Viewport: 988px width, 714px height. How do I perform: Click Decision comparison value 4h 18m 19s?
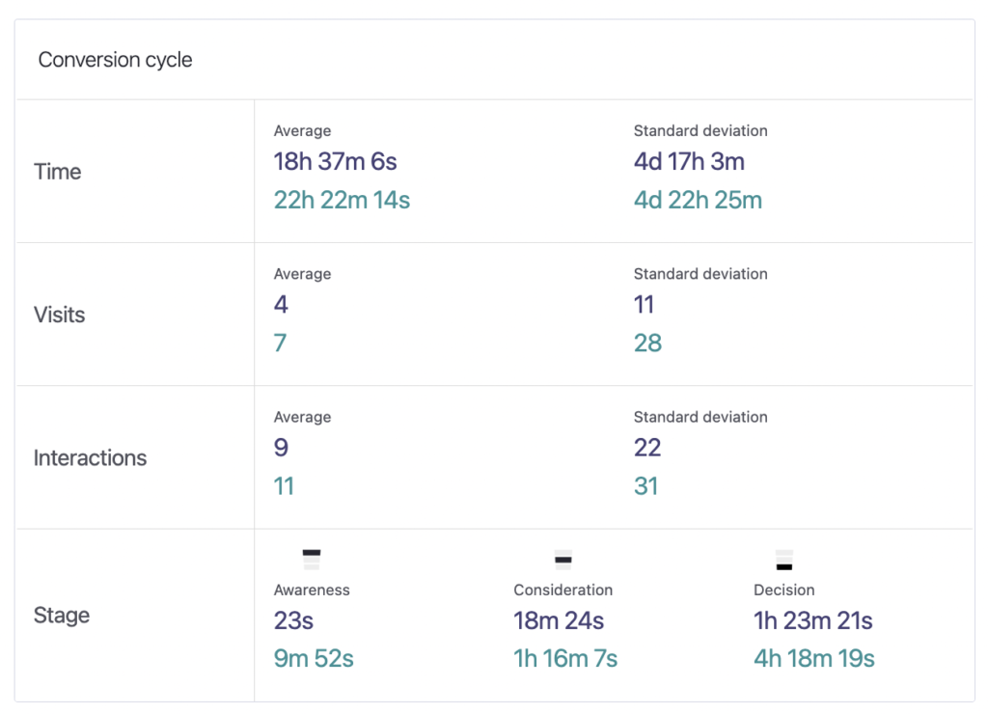[813, 659]
